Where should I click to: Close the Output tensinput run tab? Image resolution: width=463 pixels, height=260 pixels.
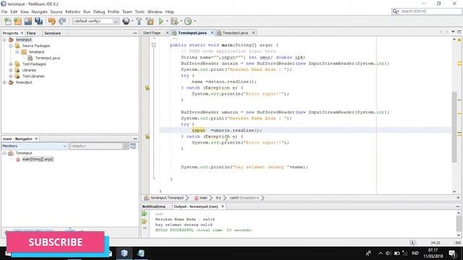pos(223,207)
